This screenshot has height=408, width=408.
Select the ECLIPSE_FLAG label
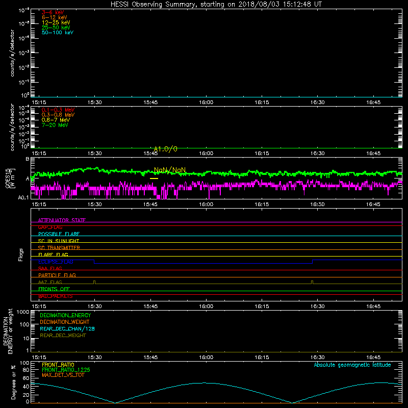(x=56, y=262)
